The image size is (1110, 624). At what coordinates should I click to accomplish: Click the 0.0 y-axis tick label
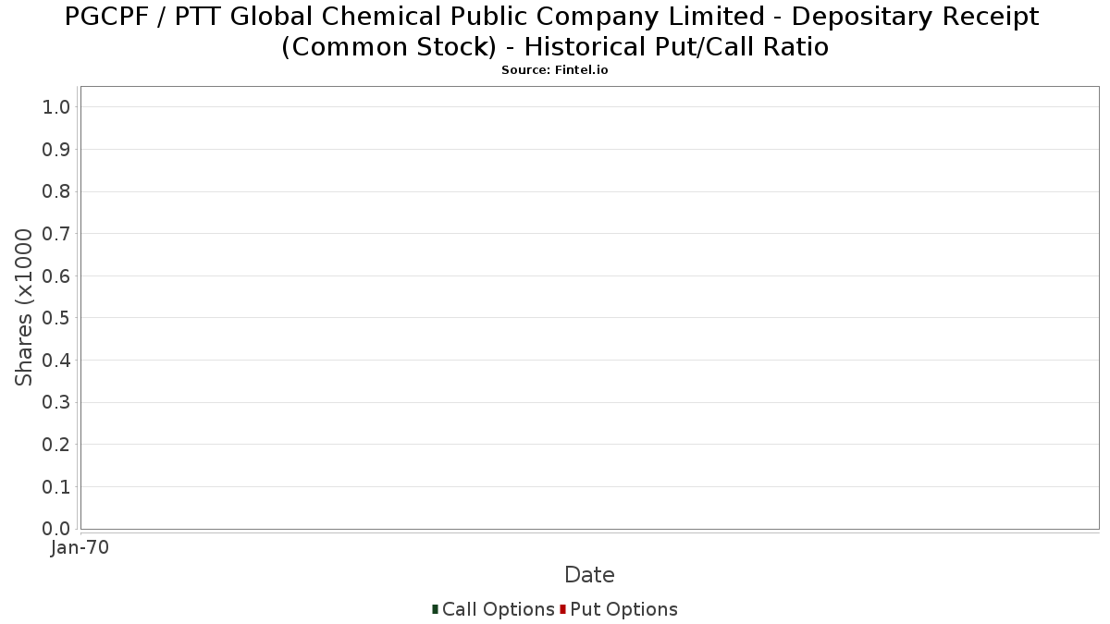56,529
